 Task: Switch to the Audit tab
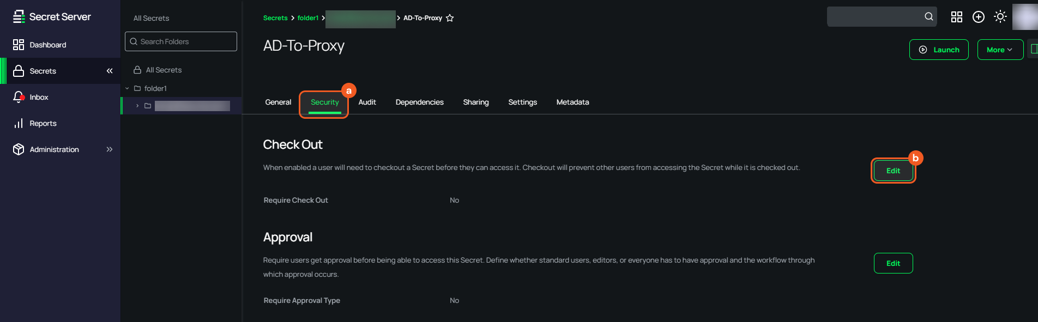pos(367,102)
